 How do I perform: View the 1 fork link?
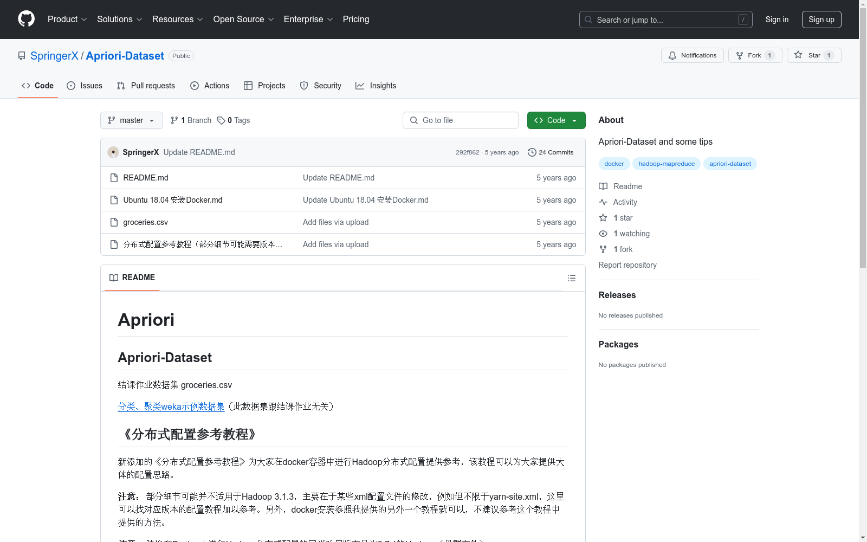tap(616, 249)
